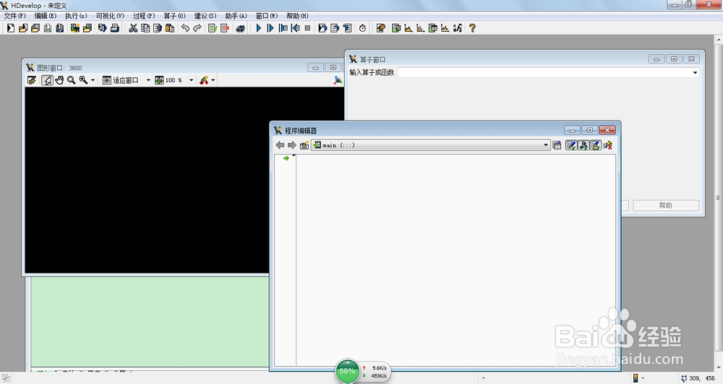Open the line profile tool on the toolbar

tap(445, 28)
